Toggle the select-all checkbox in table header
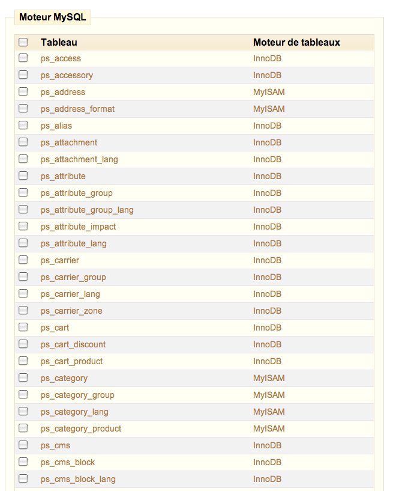 tap(23, 42)
